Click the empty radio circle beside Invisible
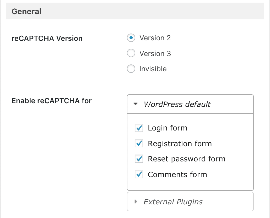This screenshot has width=270, height=218. click(131, 69)
